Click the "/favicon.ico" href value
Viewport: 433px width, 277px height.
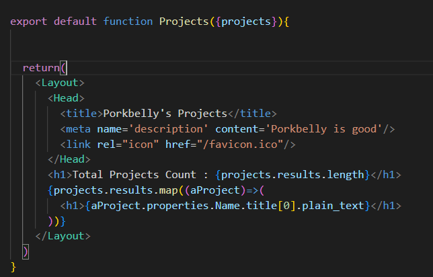[240, 145]
